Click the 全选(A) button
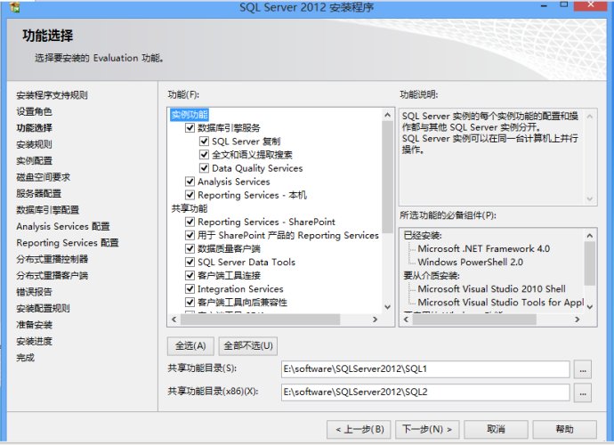Screen dimensions: 614x445 click(190, 345)
